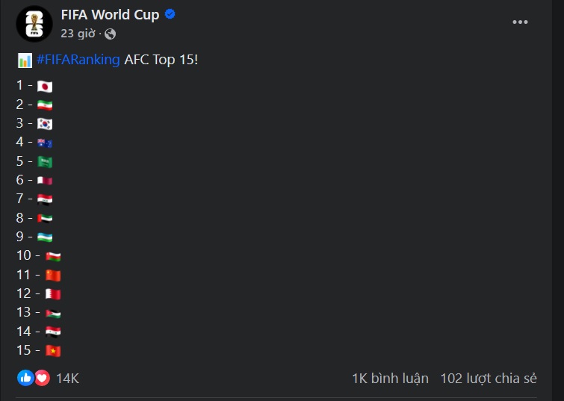Click the South Korea flag at rank 3

coord(45,124)
